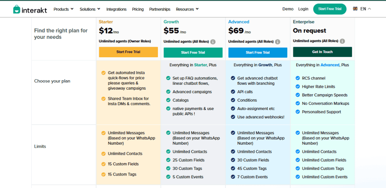Open the Solutions dropdown menu
Screen dimensions: 386x188
(90, 9)
